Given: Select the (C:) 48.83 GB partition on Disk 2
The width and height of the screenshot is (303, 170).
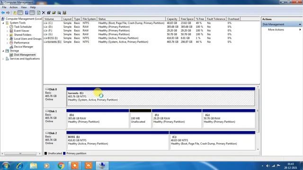Looking at the screenshot, I should pos(212,141).
